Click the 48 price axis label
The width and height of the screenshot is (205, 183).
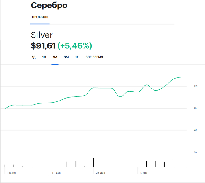click(196, 130)
